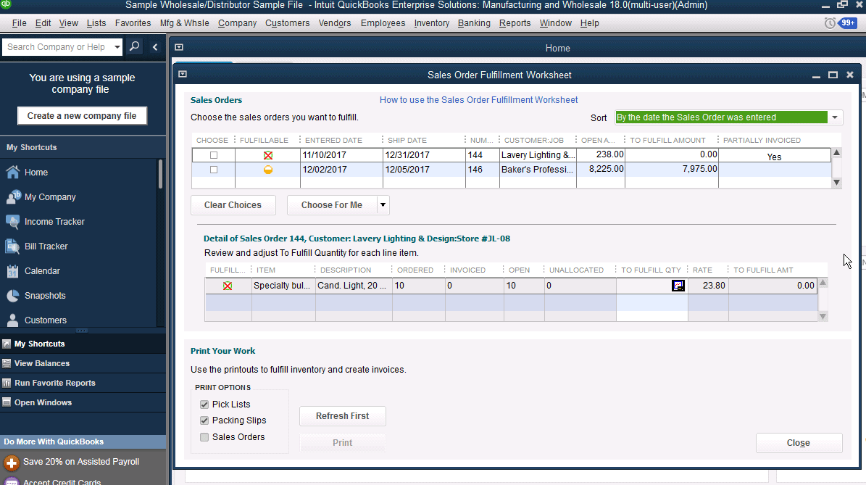Click Clear Choices button
The height and width of the screenshot is (485, 866).
(x=233, y=205)
